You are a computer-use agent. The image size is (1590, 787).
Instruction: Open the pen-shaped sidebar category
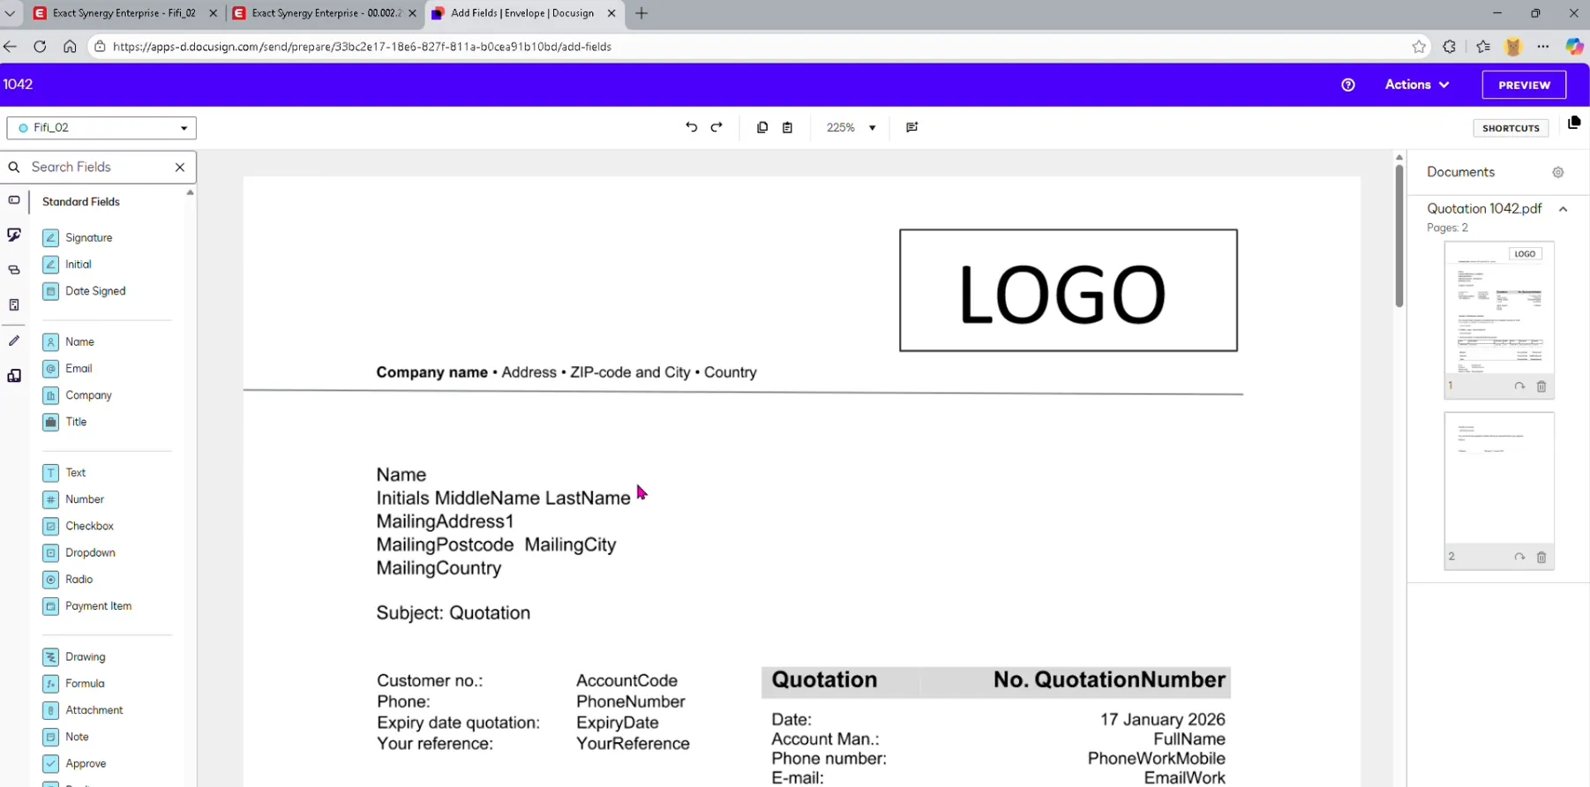[x=14, y=341]
